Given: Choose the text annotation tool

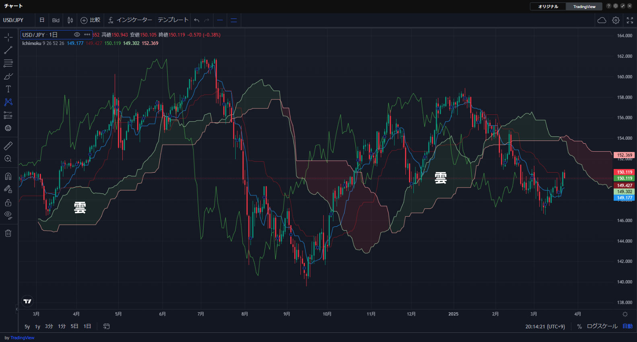Looking at the screenshot, I should pyautogui.click(x=8, y=89).
